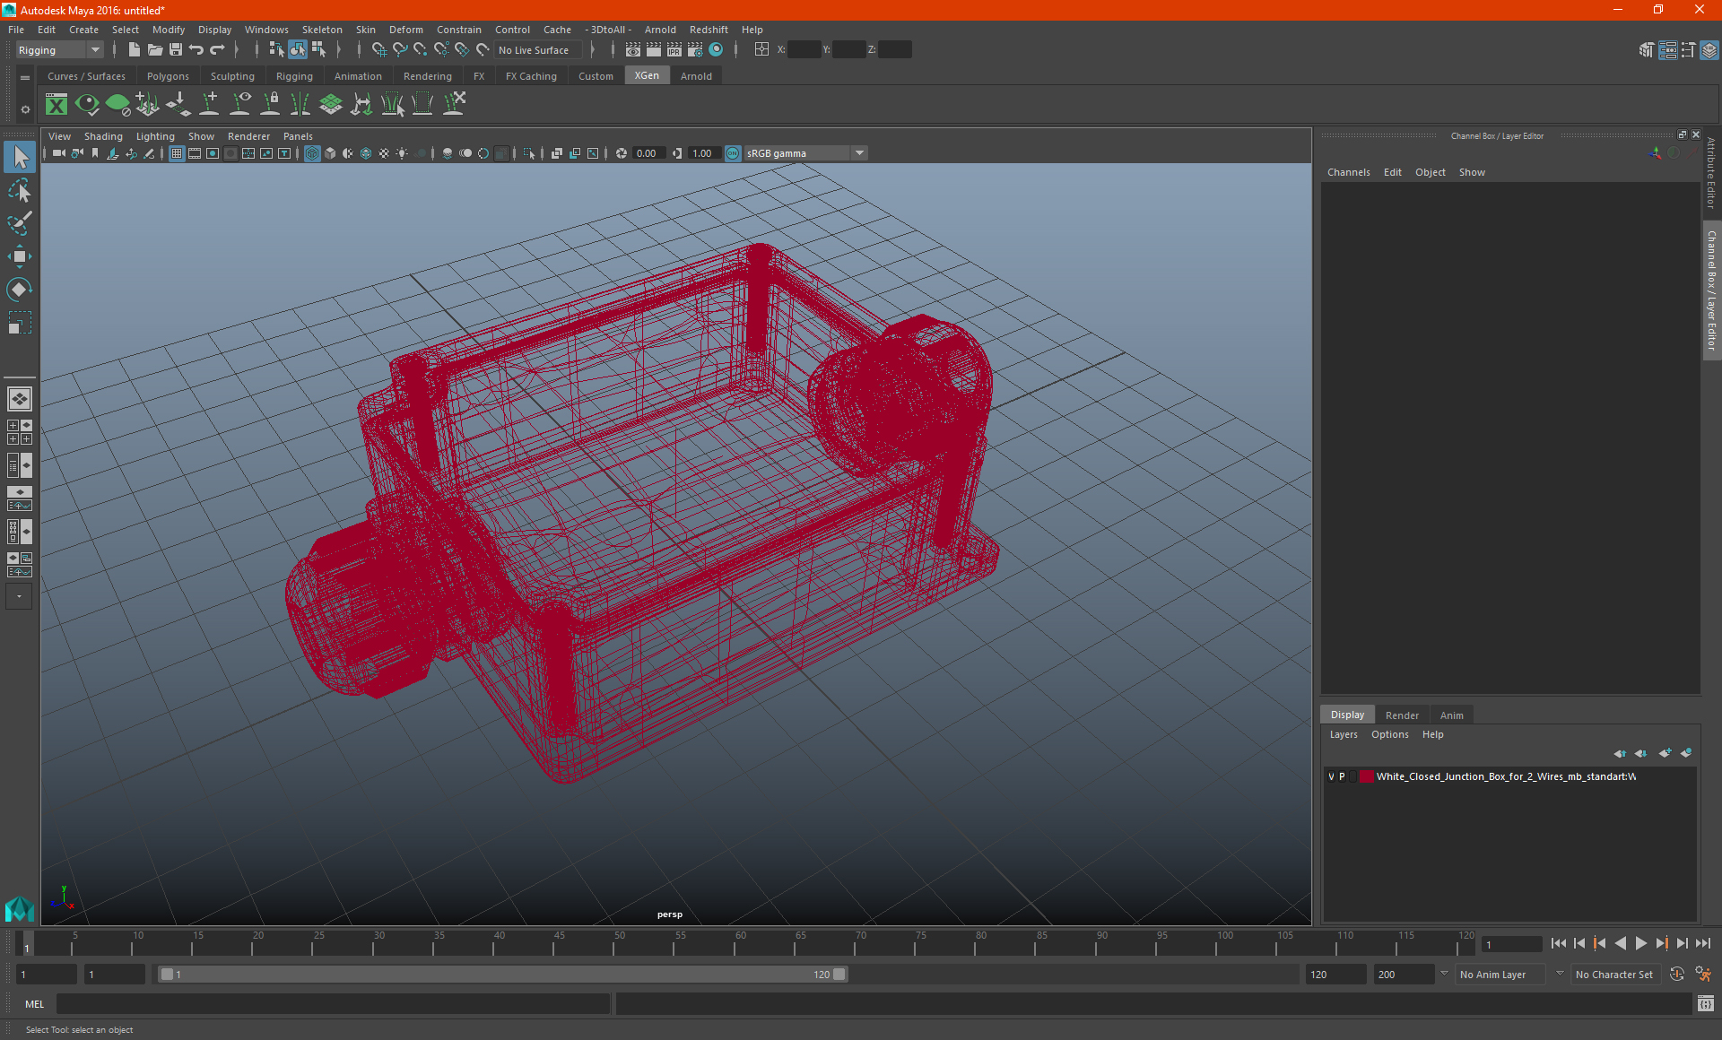The width and height of the screenshot is (1722, 1040).
Task: Toggle visibility V of junction box layer
Action: 1331,776
